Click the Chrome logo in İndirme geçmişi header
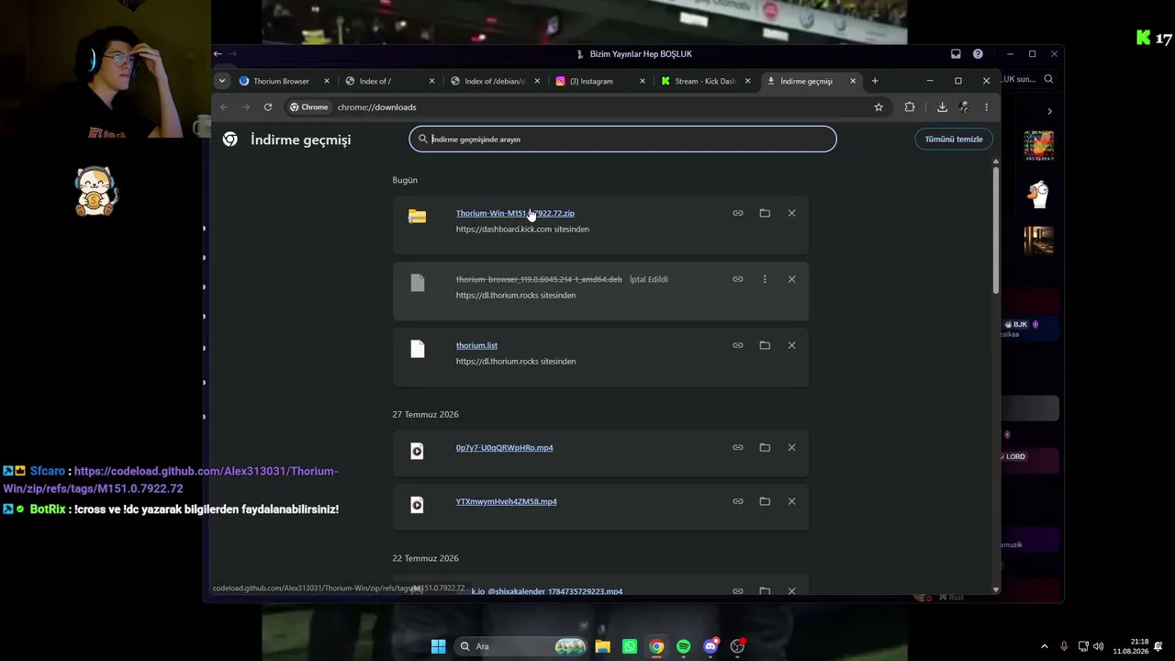Screen dimensions: 1175x661 pyautogui.click(x=230, y=140)
